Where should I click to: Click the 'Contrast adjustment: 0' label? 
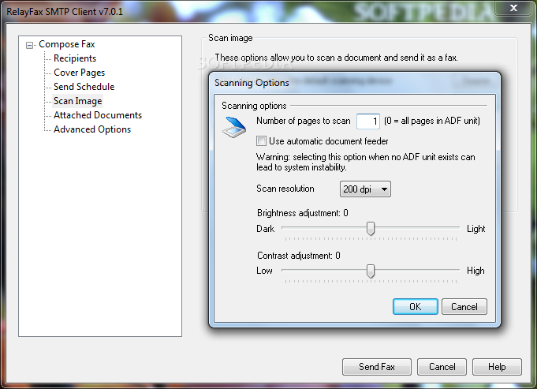(299, 256)
